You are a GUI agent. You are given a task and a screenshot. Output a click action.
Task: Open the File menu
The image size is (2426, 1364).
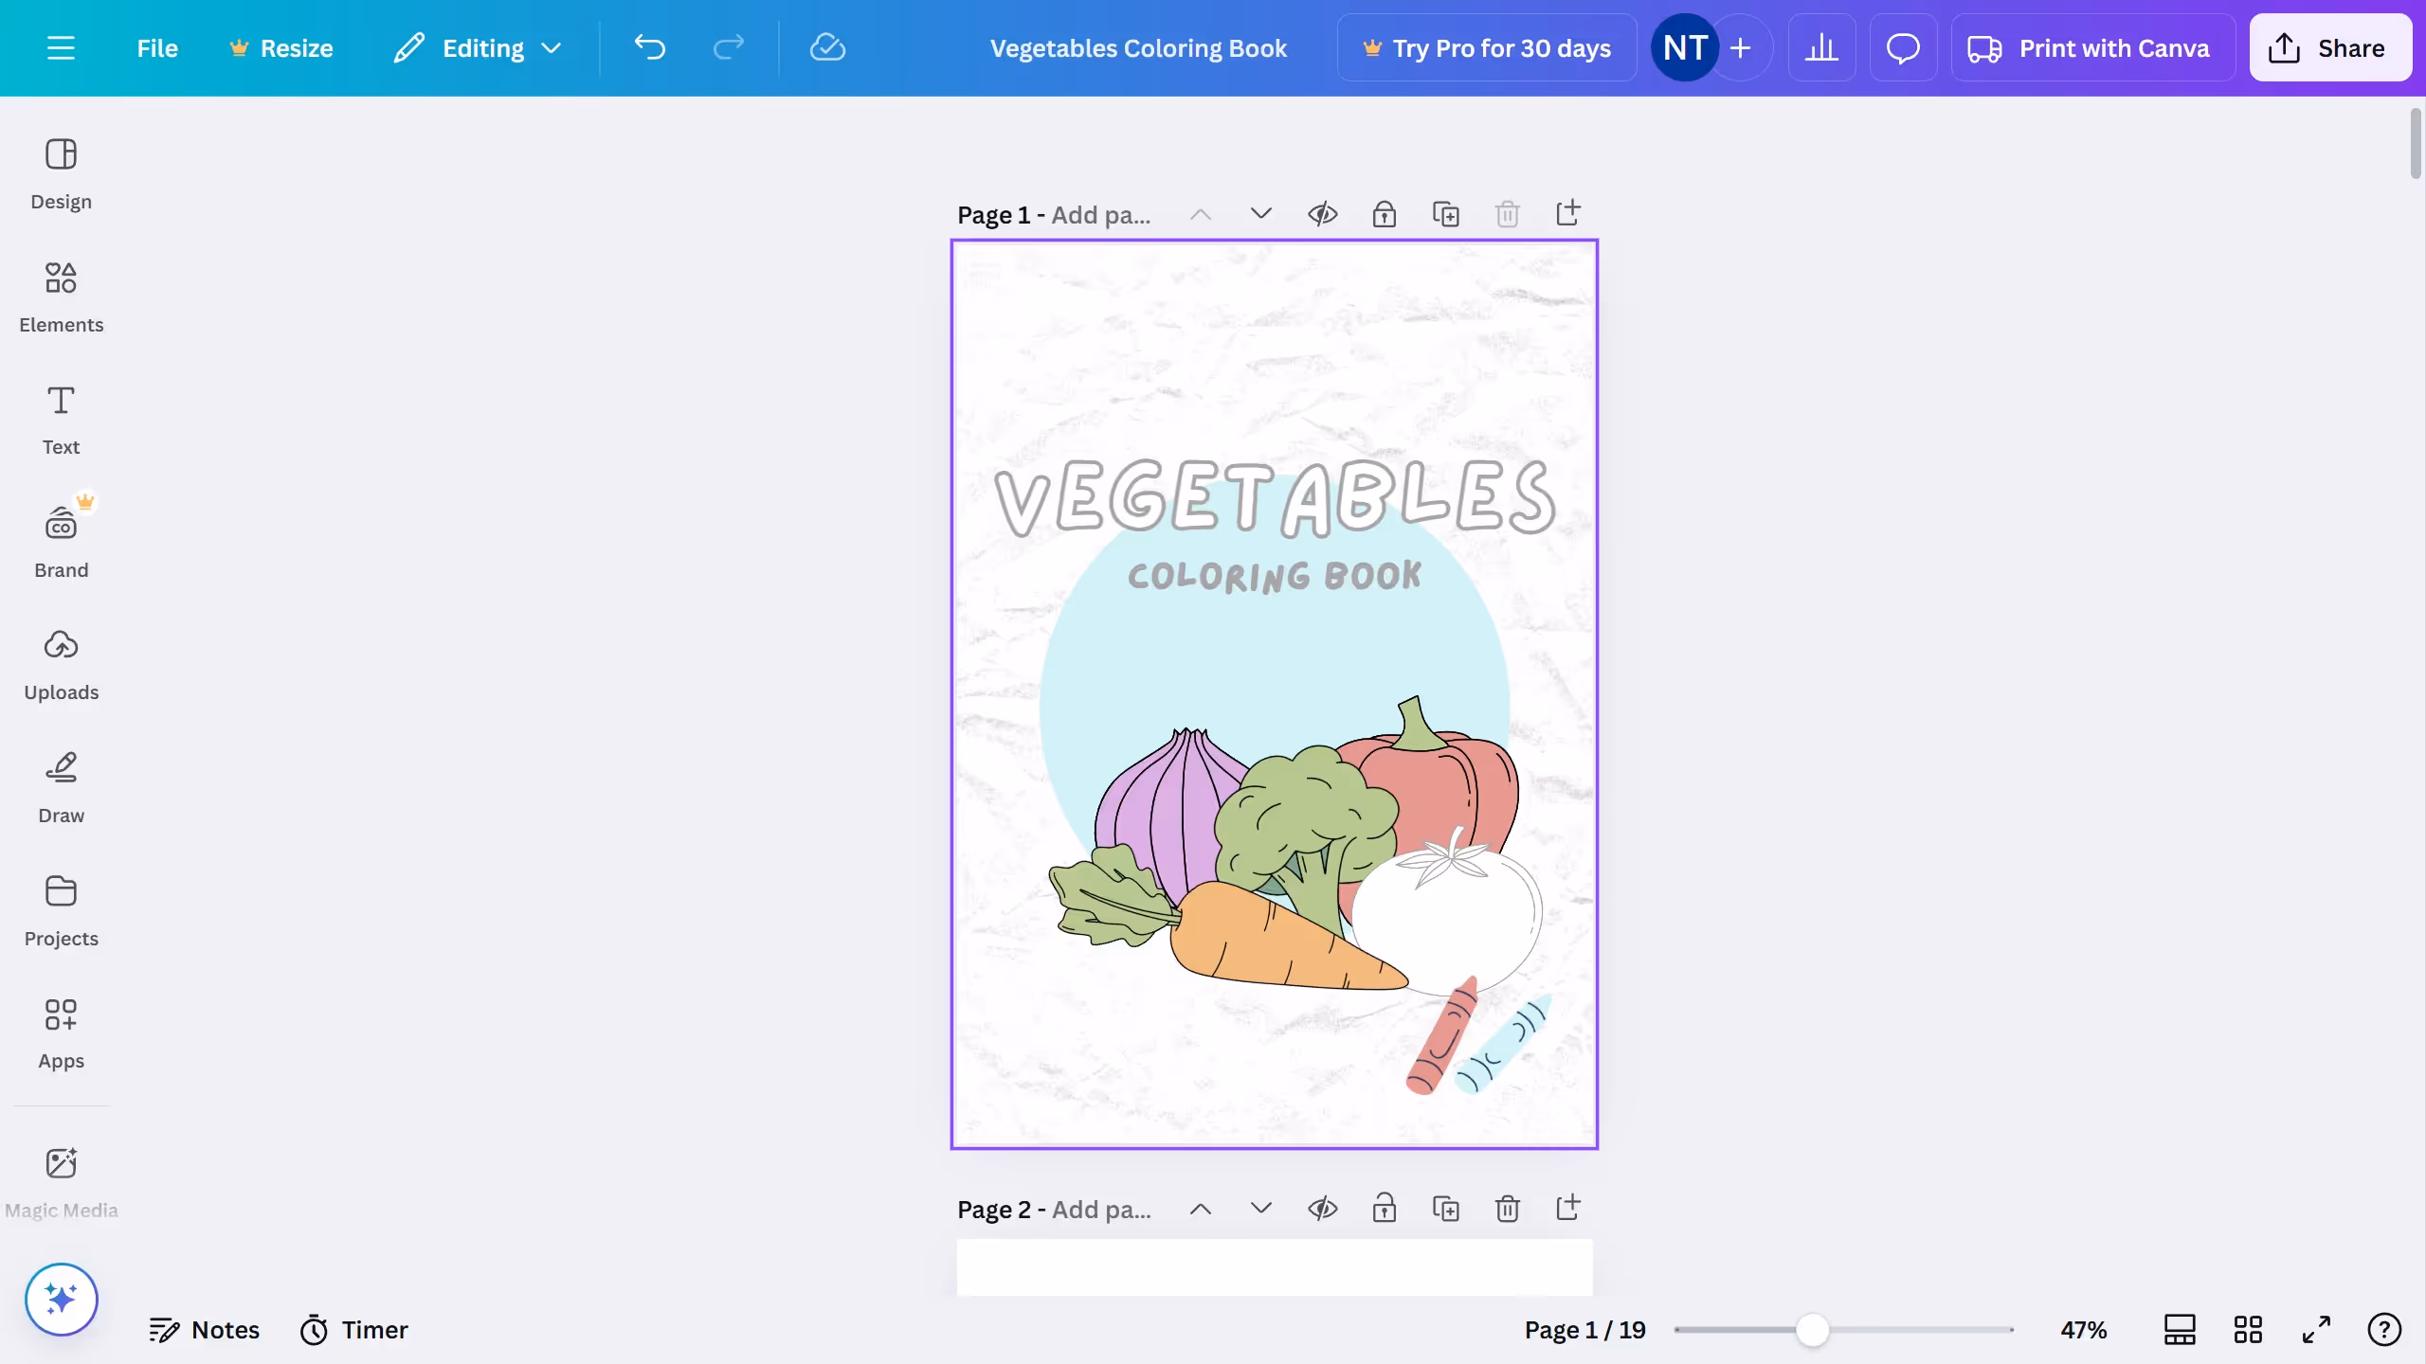pos(156,47)
